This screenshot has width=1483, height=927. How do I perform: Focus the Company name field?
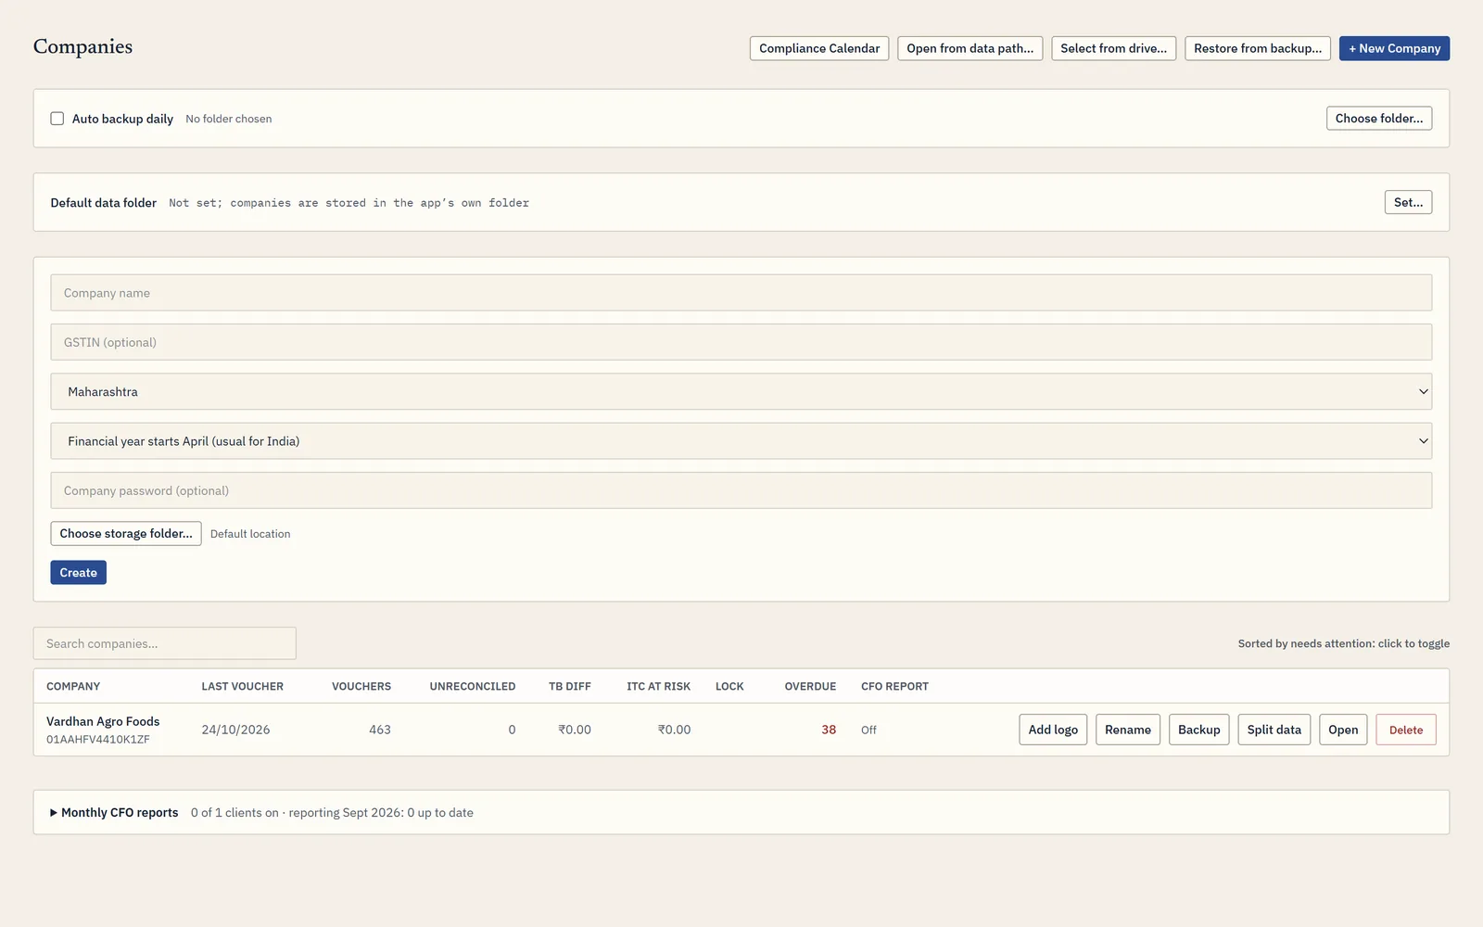coord(741,293)
